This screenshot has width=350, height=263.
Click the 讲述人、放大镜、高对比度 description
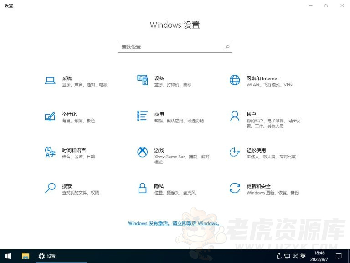click(271, 157)
